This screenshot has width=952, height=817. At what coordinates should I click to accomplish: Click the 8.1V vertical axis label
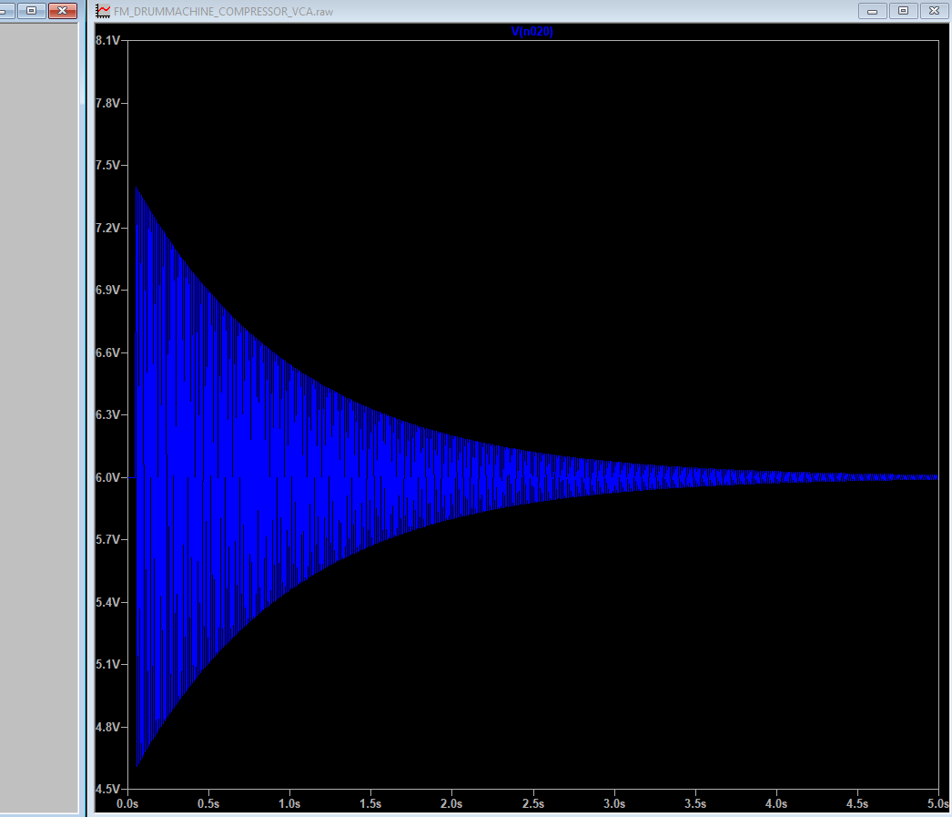tap(107, 40)
